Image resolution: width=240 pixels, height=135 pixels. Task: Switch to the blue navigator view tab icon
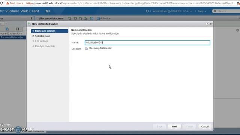(x=7, y=29)
